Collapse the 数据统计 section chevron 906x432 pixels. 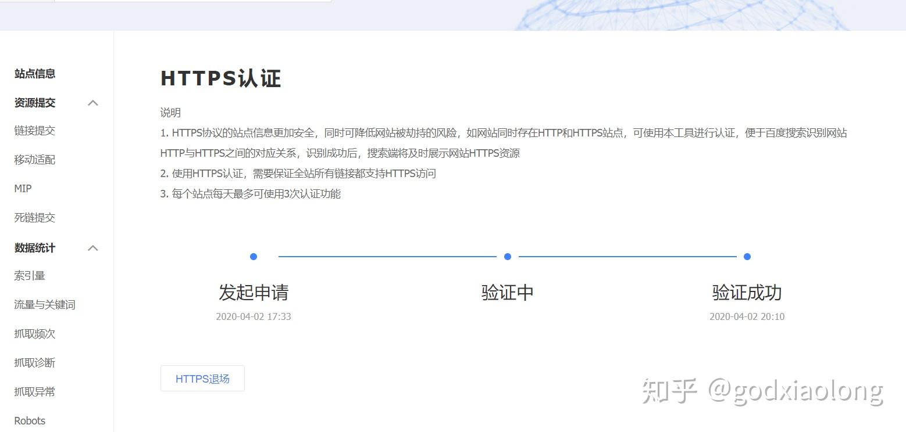[x=92, y=247]
